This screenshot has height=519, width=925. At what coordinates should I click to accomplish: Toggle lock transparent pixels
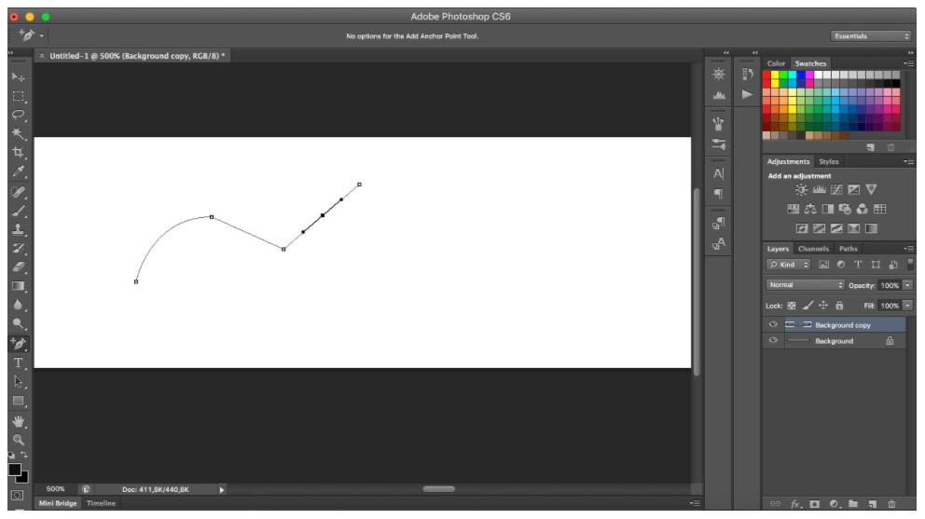pyautogui.click(x=792, y=306)
